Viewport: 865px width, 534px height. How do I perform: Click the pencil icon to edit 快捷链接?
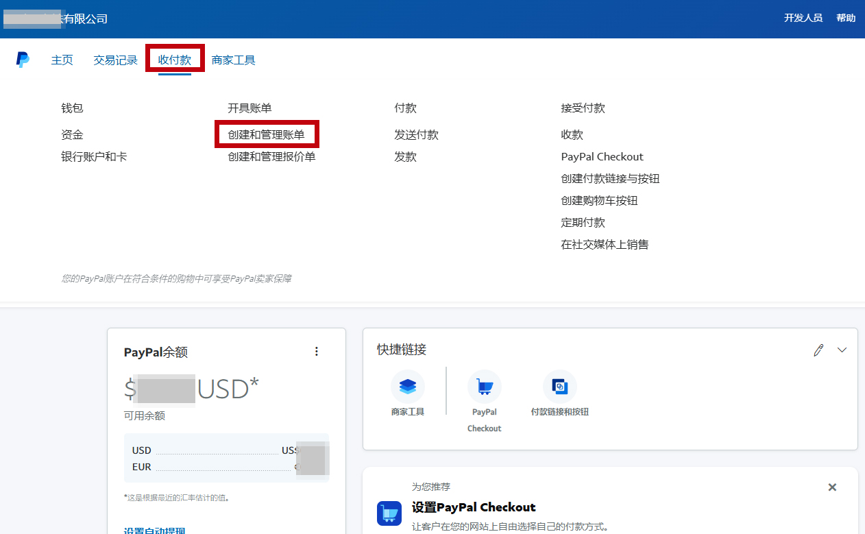pyautogui.click(x=818, y=350)
